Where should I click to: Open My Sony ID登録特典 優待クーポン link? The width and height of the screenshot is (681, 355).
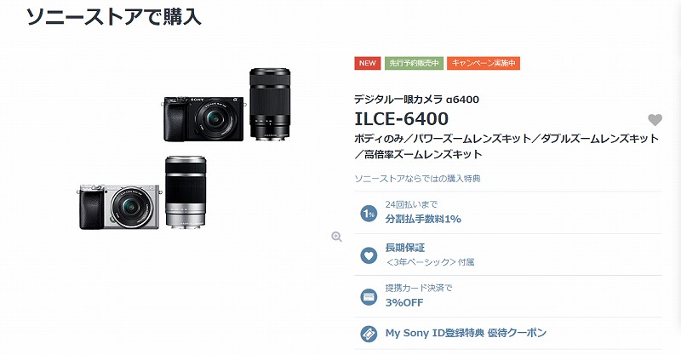(466, 333)
